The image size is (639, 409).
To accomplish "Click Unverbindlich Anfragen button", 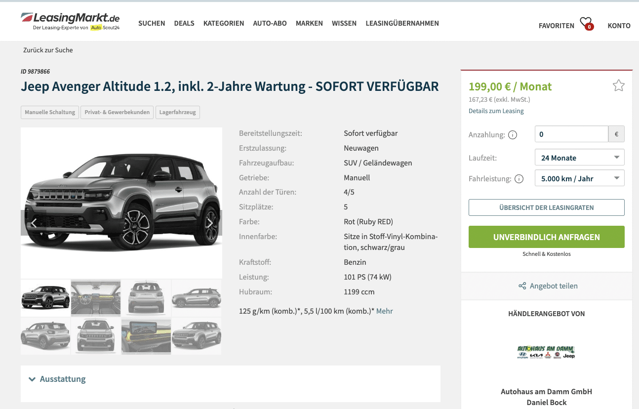I will coord(546,237).
